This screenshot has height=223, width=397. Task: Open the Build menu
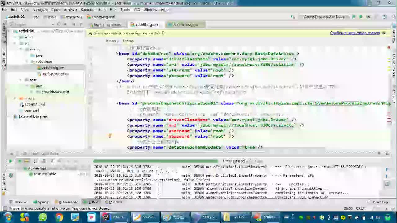102,10
